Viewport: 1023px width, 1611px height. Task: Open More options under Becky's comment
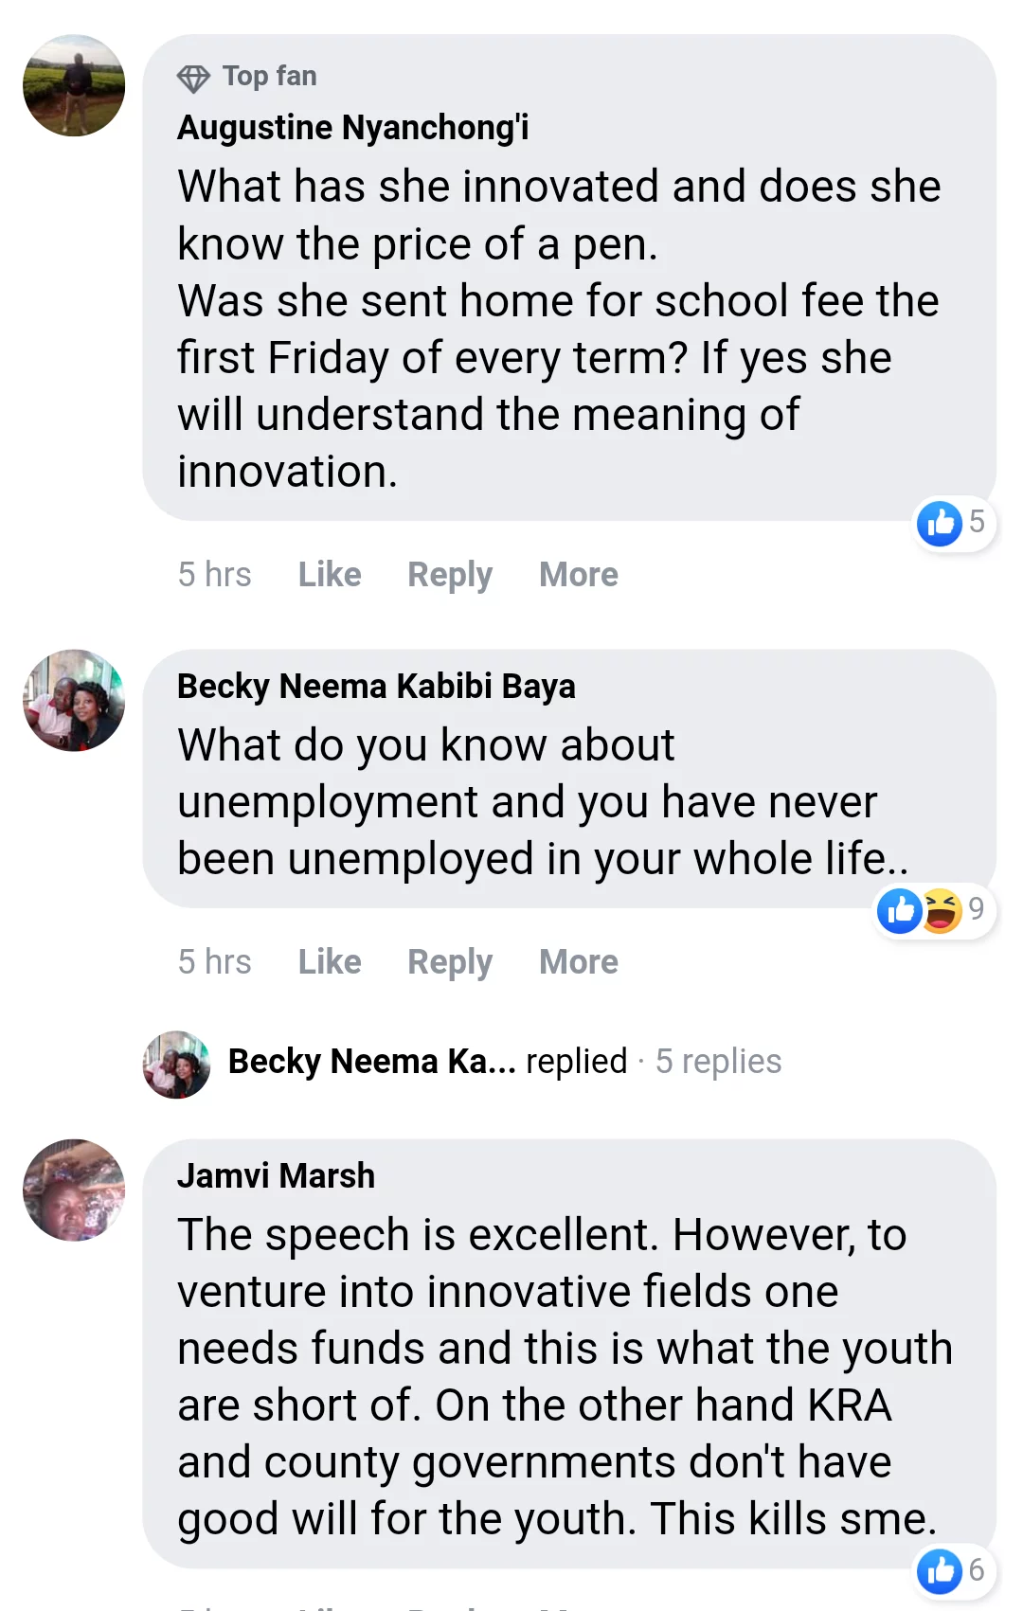point(578,962)
